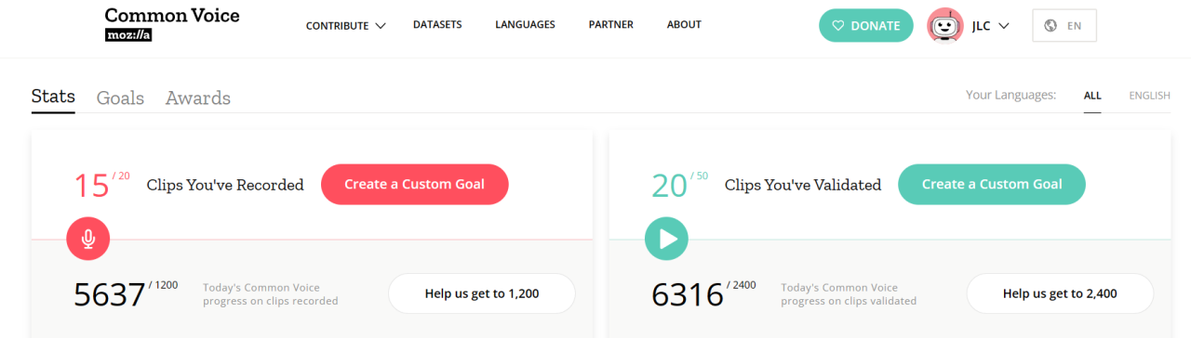Screen dimensions: 1191x338
Task: Create a custom goal for recorded clips
Action: [x=415, y=184]
